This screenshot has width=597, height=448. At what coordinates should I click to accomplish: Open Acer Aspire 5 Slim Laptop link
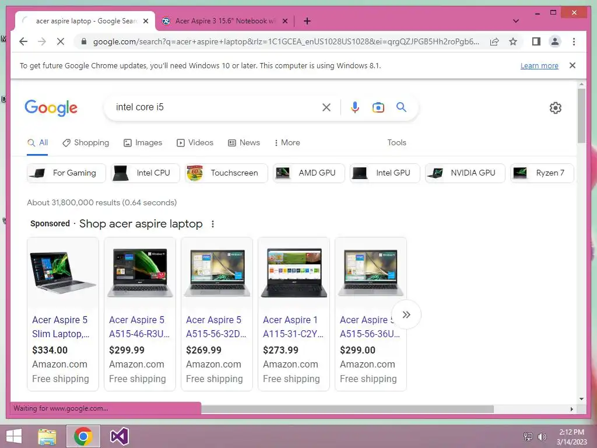(x=61, y=327)
